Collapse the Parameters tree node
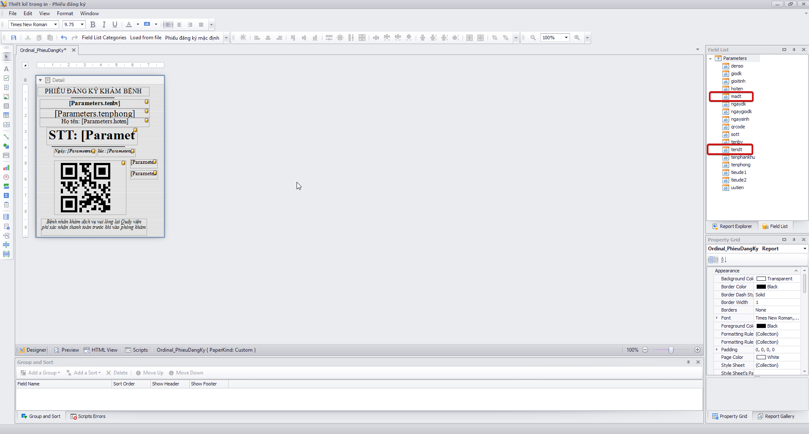 coord(711,59)
